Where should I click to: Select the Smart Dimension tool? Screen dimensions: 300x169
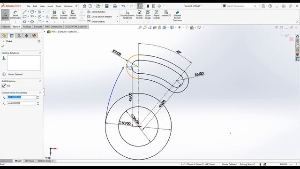tap(15, 15)
